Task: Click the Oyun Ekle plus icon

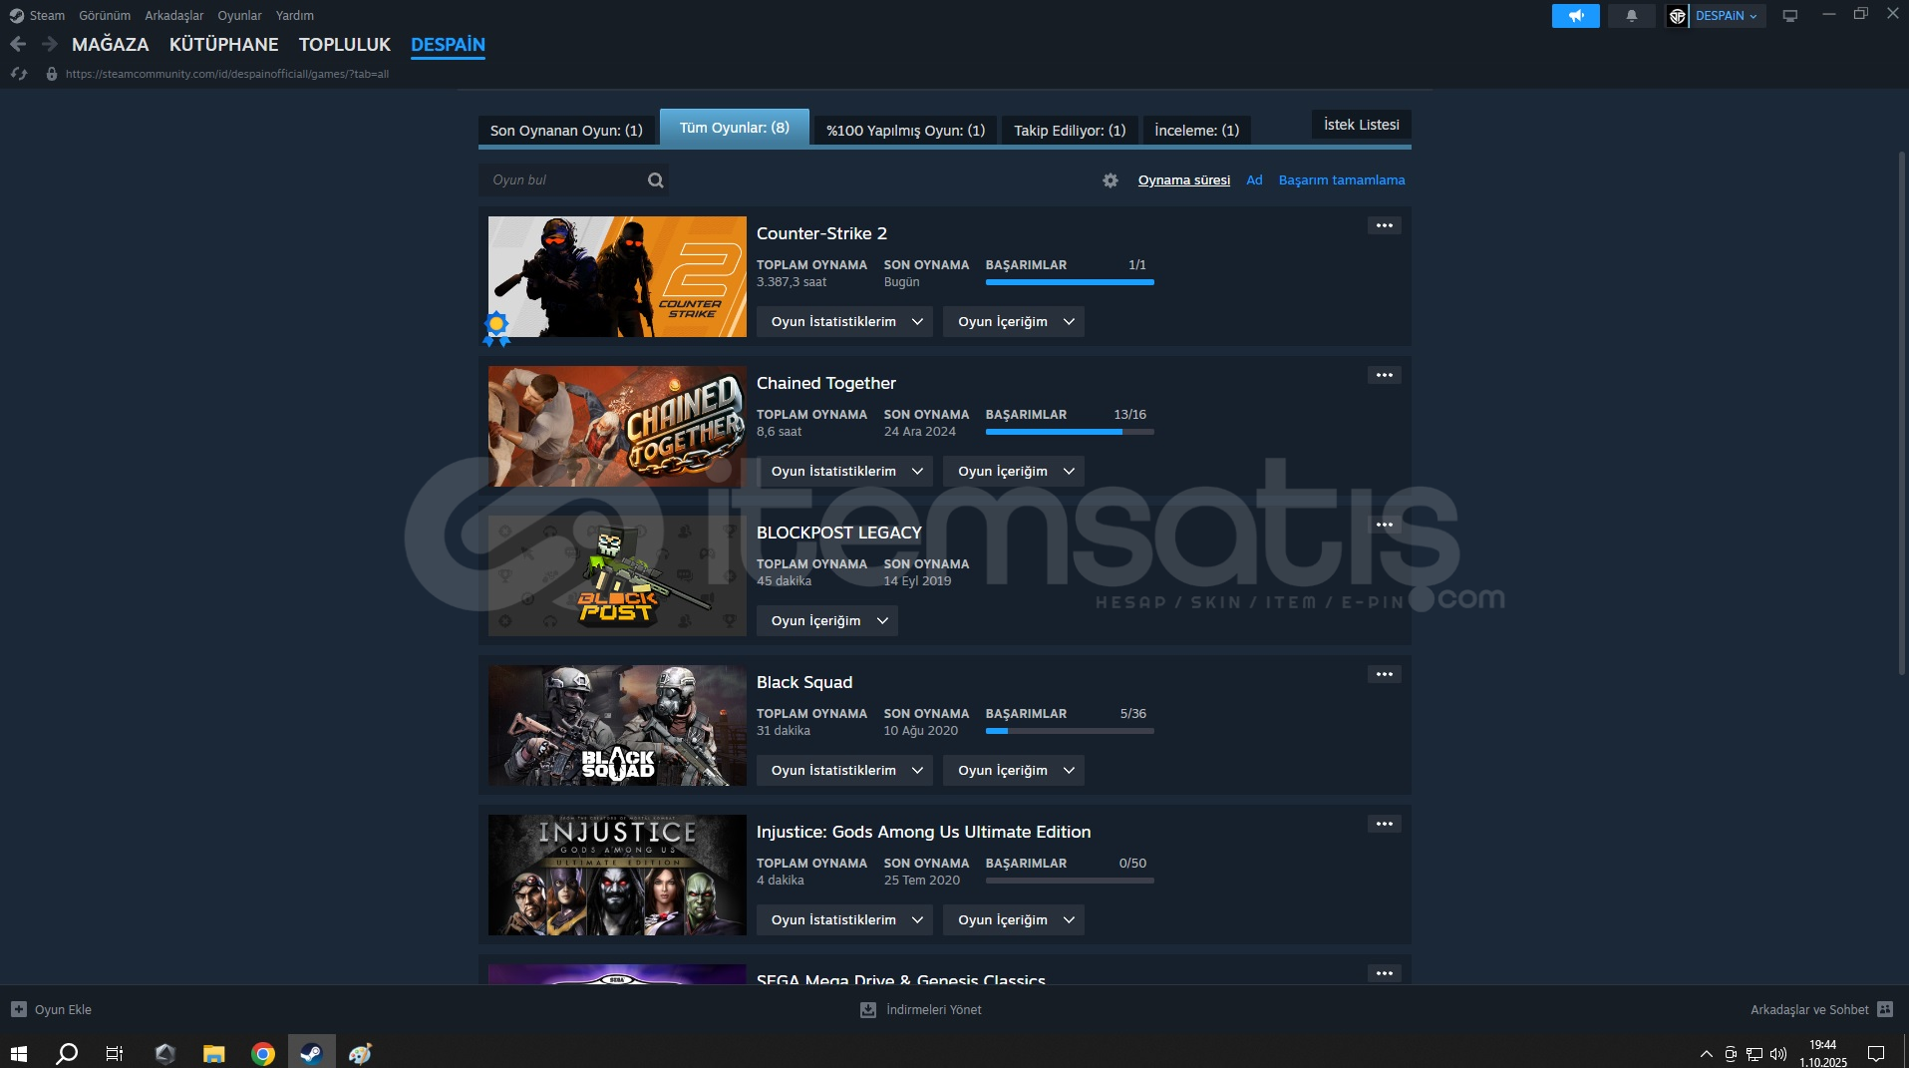Action: pyautogui.click(x=19, y=1009)
